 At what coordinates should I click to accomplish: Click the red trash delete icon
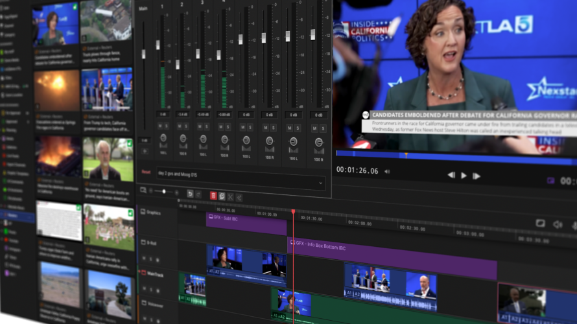coord(213,196)
